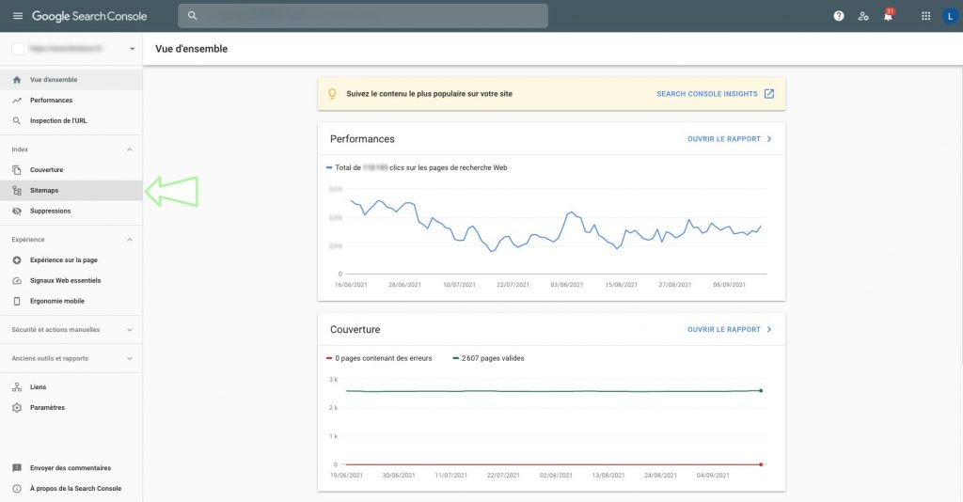Click Ouvrir le rapport for Performances
The width and height of the screenshot is (963, 502).
[x=729, y=139]
